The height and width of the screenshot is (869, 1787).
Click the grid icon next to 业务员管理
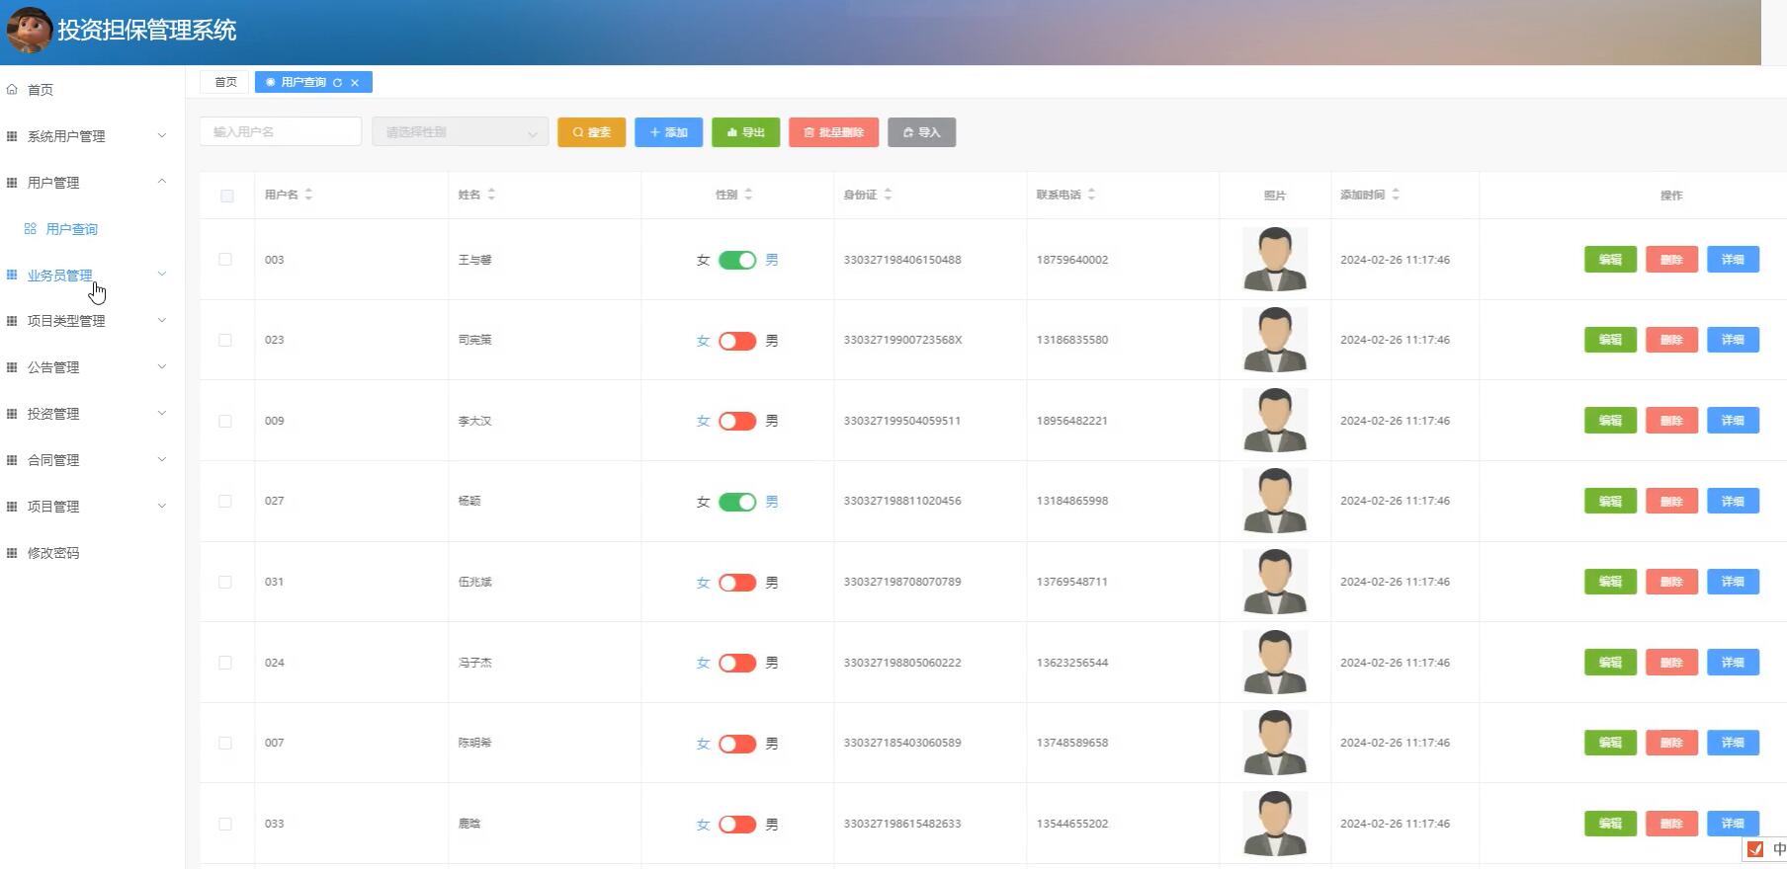[12, 275]
